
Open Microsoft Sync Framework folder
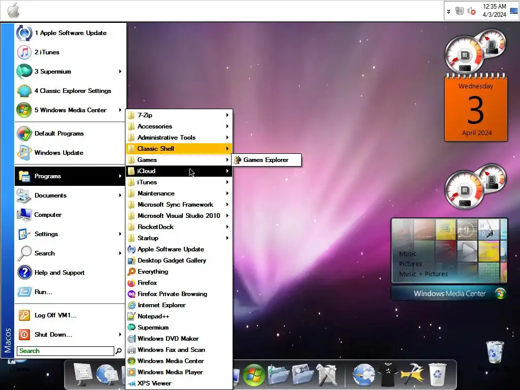[x=179, y=205]
